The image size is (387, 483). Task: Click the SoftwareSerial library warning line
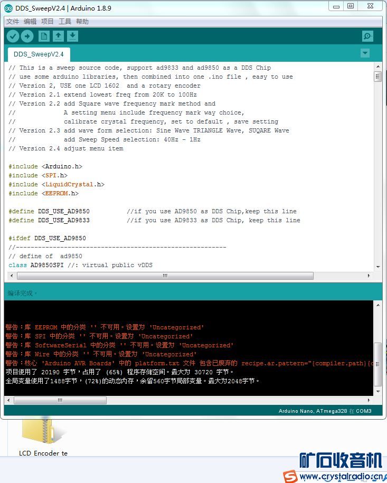(x=119, y=345)
